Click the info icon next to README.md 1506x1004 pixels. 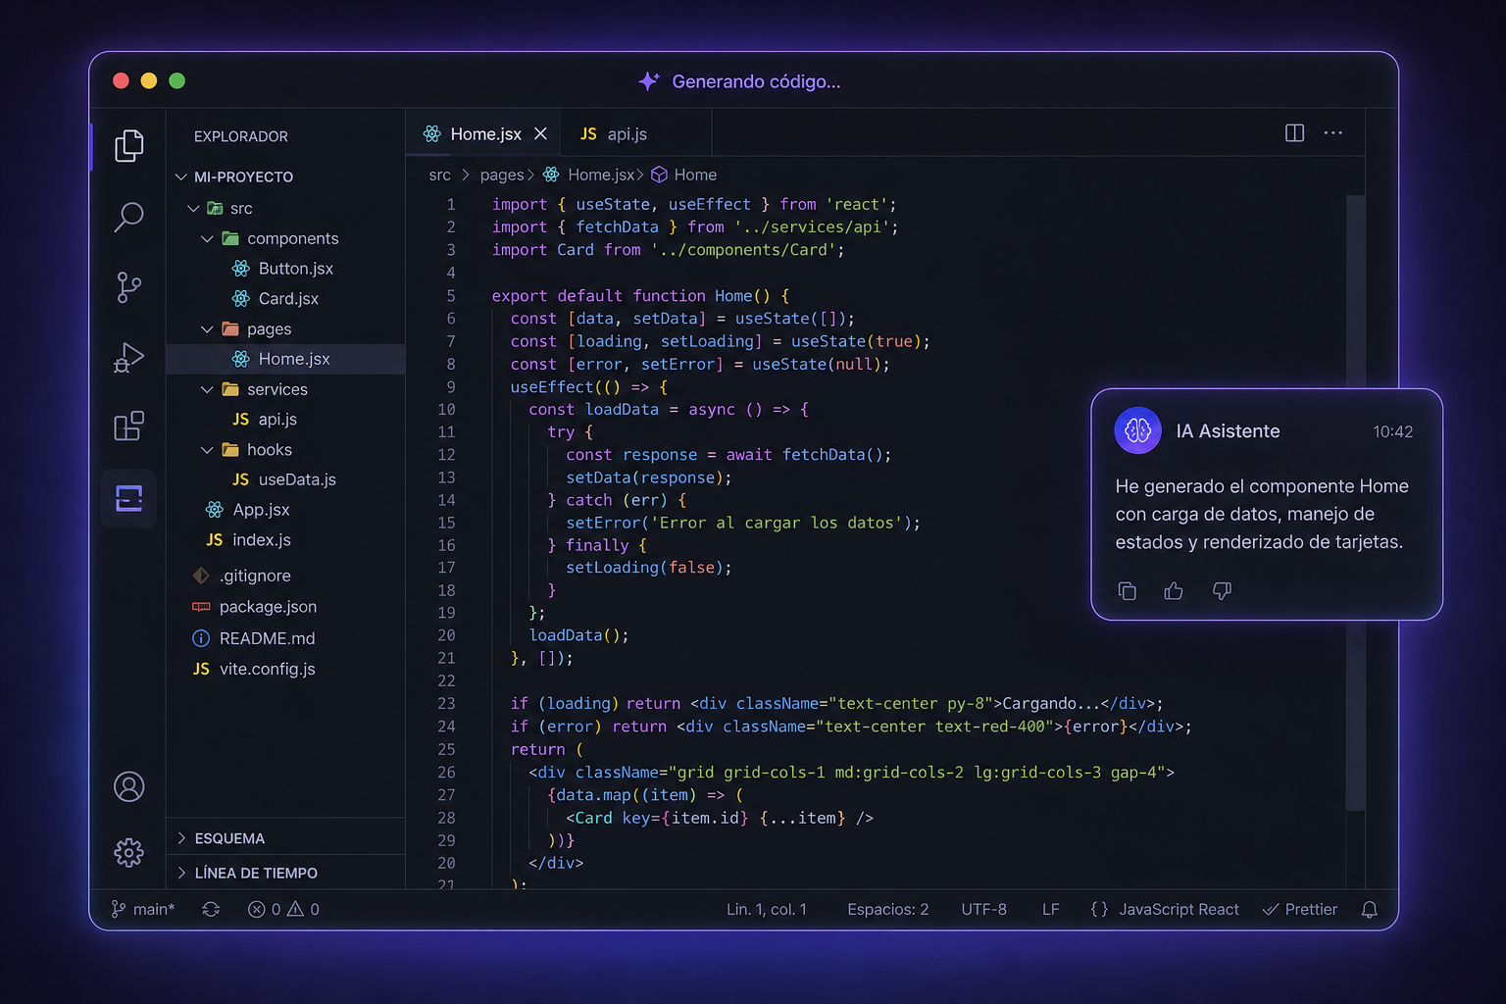(201, 638)
